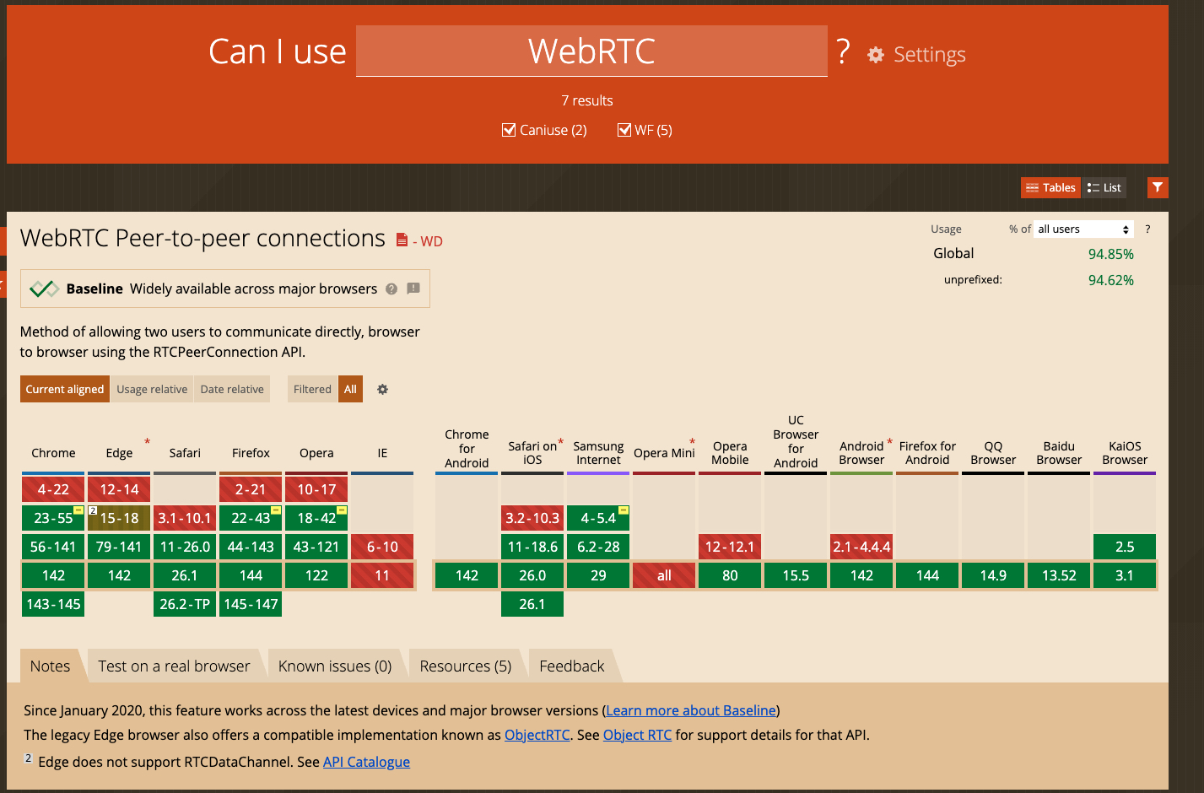Toggle the Caniuse (2) checkbox
The image size is (1204, 793).
pos(509,130)
